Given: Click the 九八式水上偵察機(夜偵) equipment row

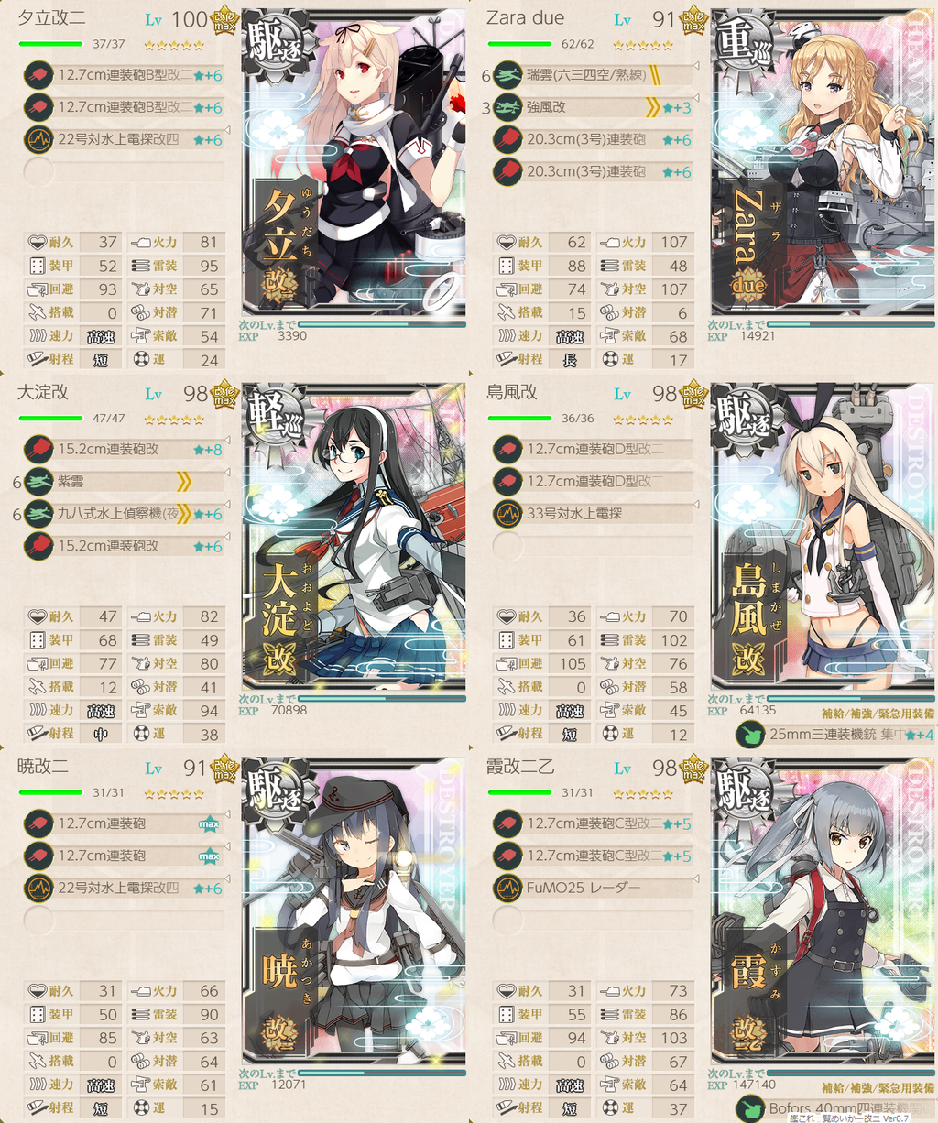Looking at the screenshot, I should [x=123, y=514].
